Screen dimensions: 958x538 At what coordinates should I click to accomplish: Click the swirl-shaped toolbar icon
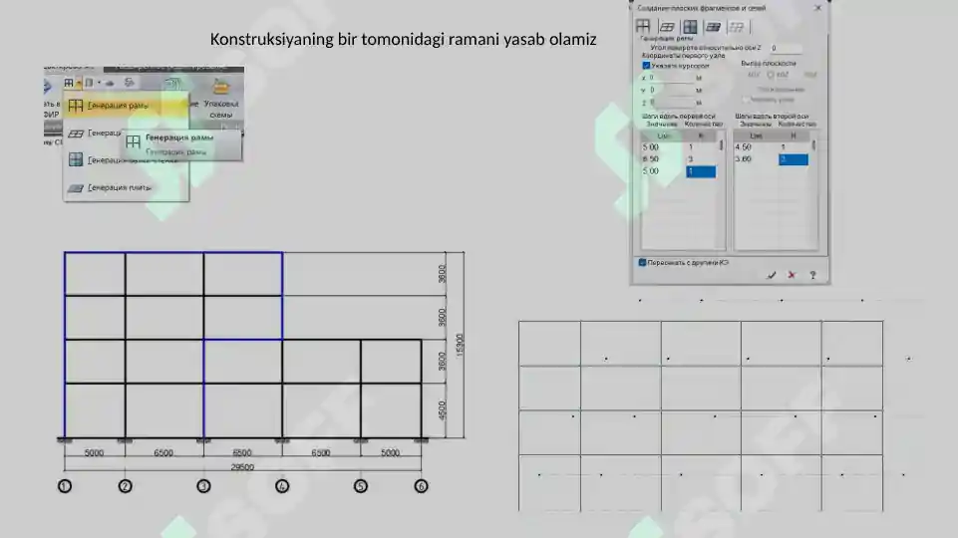129,82
